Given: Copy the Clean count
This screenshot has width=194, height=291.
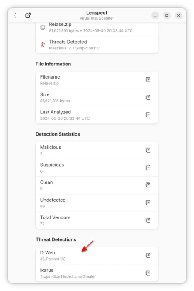Looking at the screenshot, I should click(148, 185).
